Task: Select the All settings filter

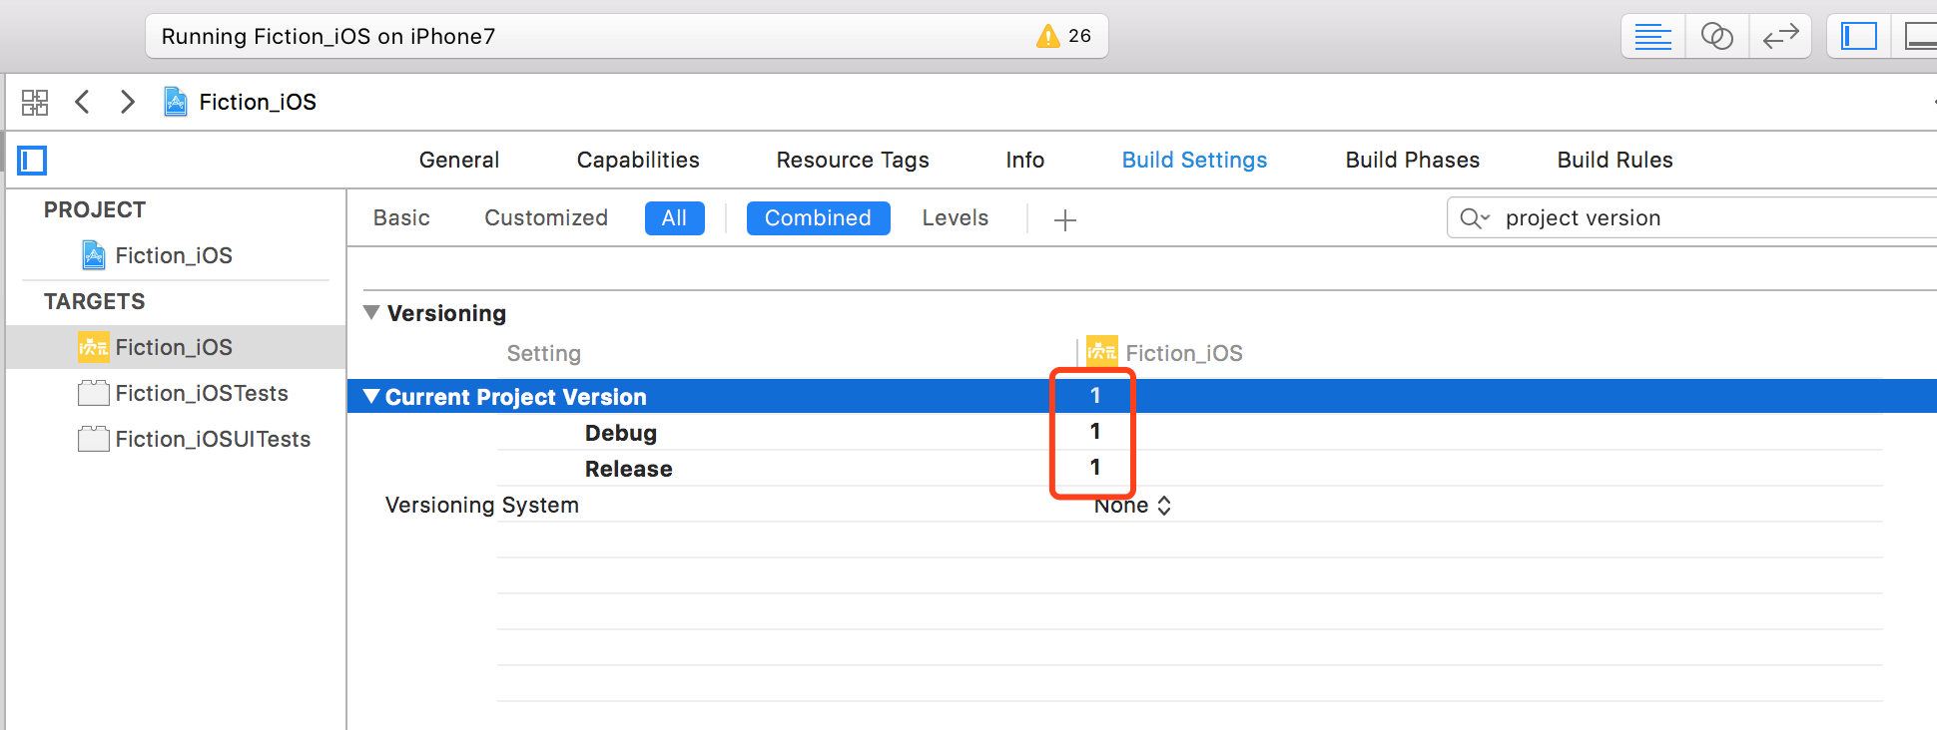Action: 675,218
